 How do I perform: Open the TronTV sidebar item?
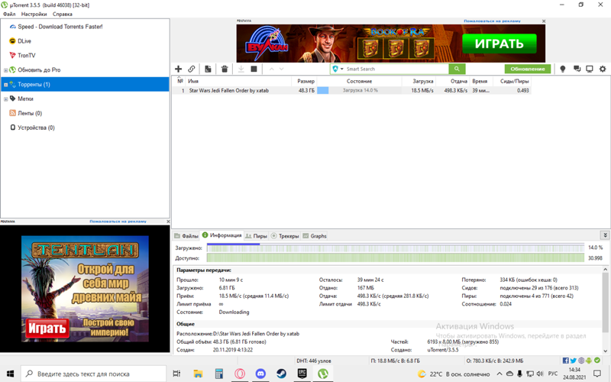pos(27,55)
